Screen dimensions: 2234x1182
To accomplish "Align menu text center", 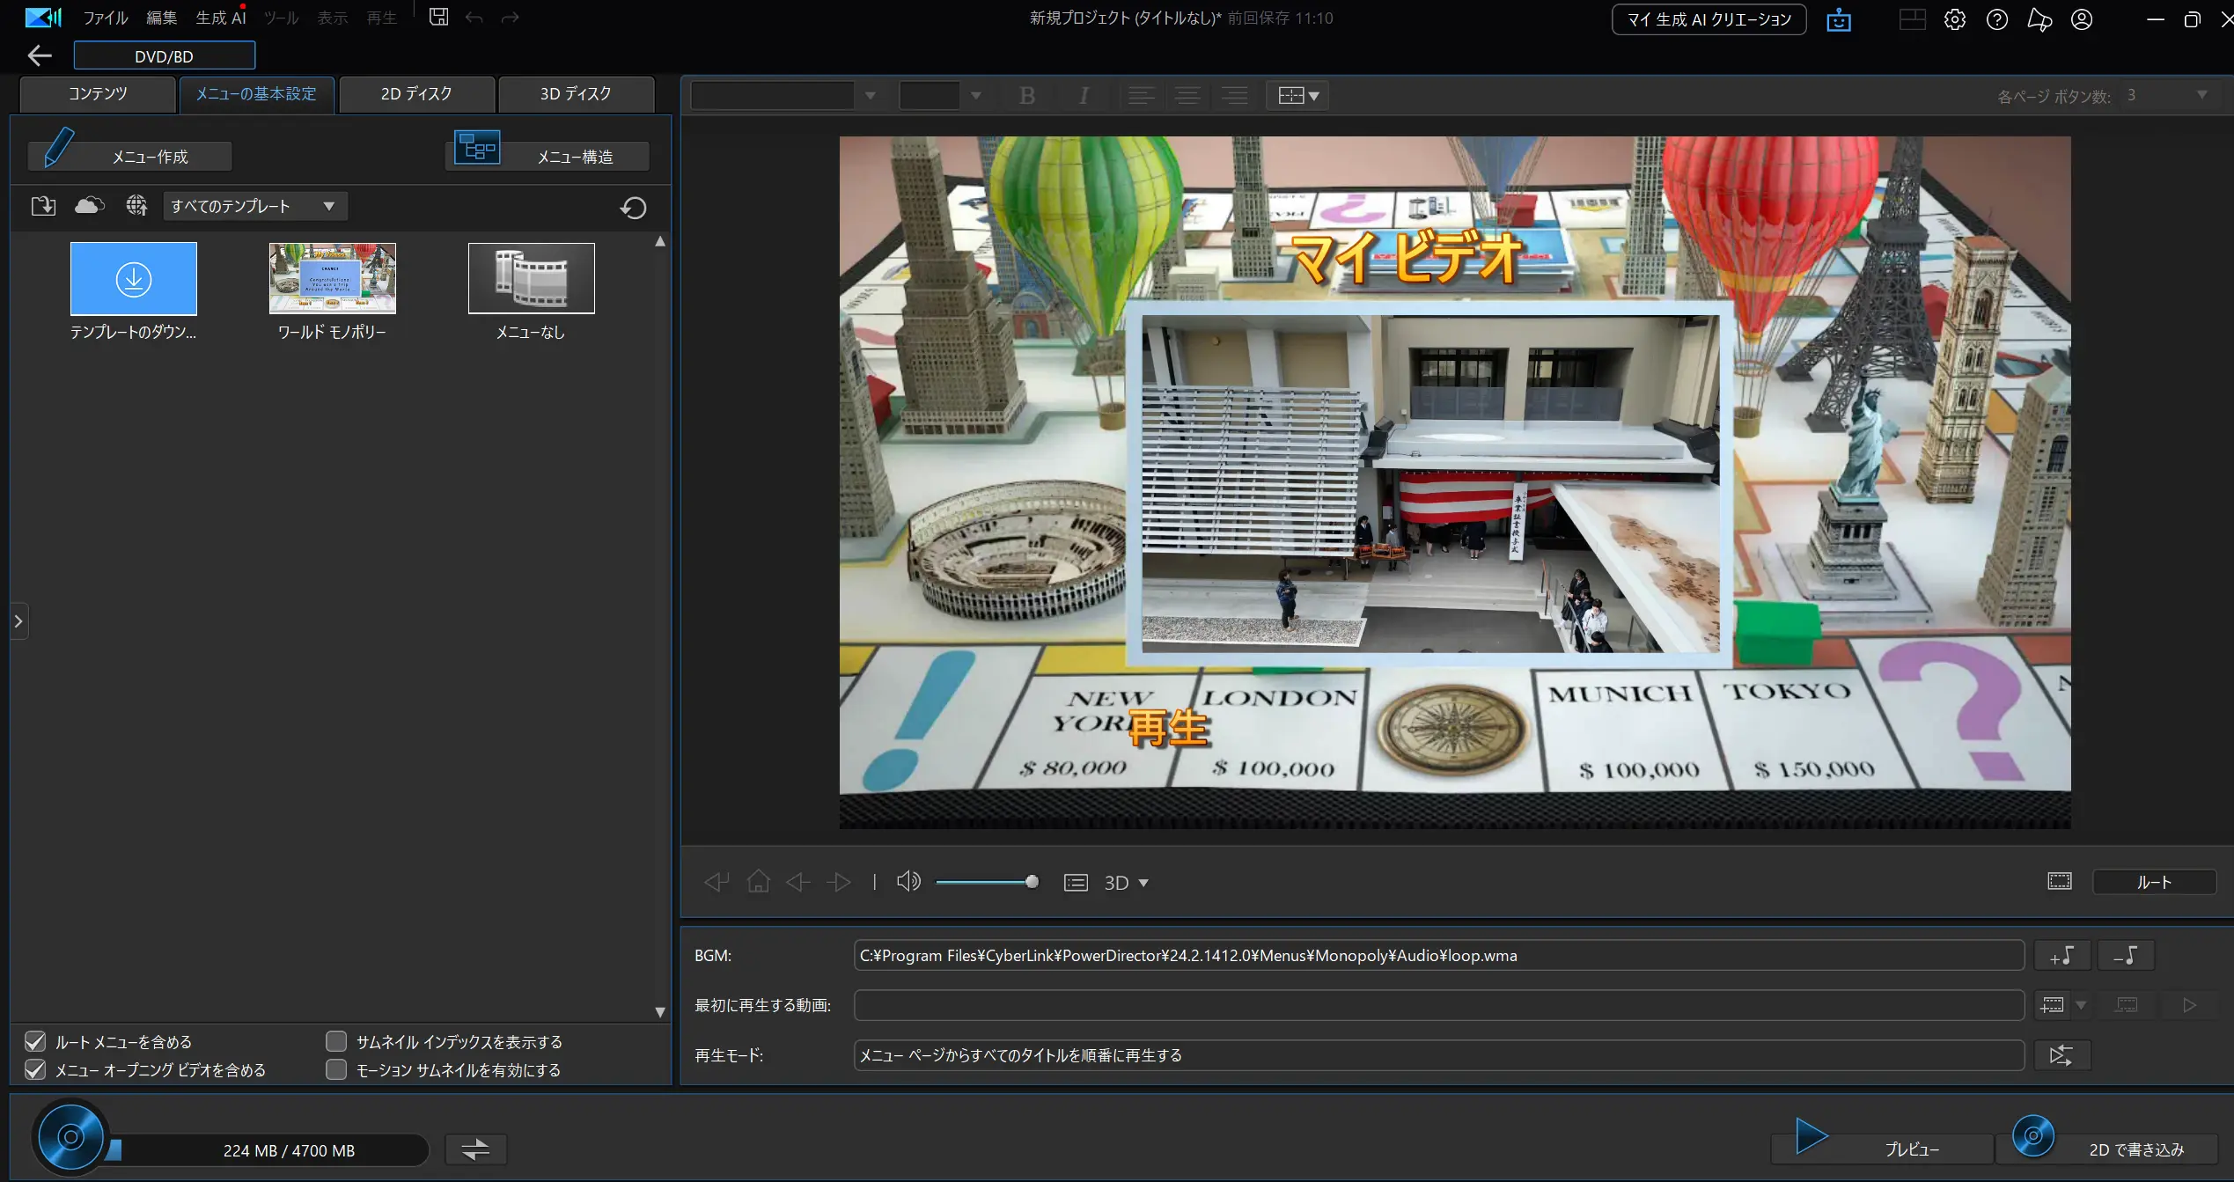I will click(x=1187, y=95).
